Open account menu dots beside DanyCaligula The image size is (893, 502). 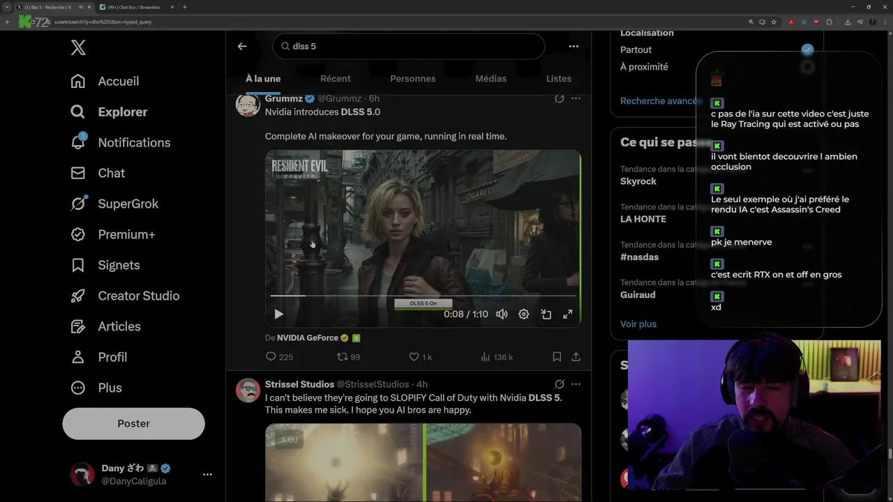coord(207,474)
